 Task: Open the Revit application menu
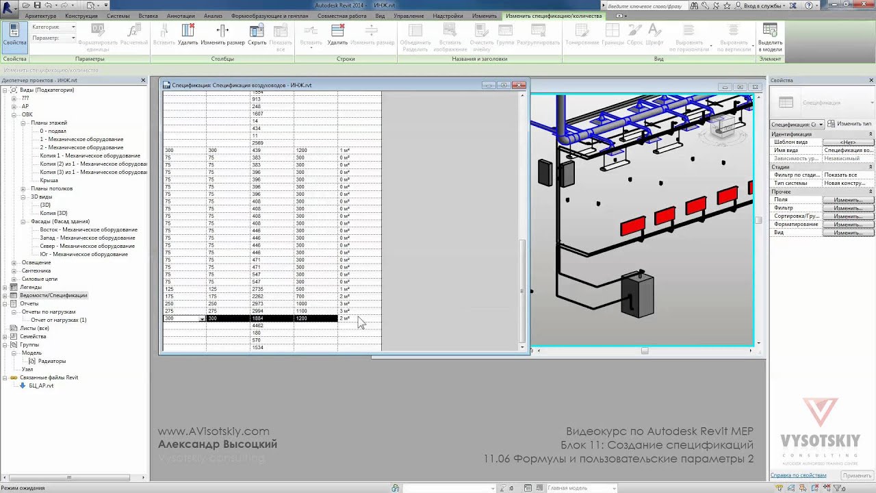pyautogui.click(x=10, y=8)
